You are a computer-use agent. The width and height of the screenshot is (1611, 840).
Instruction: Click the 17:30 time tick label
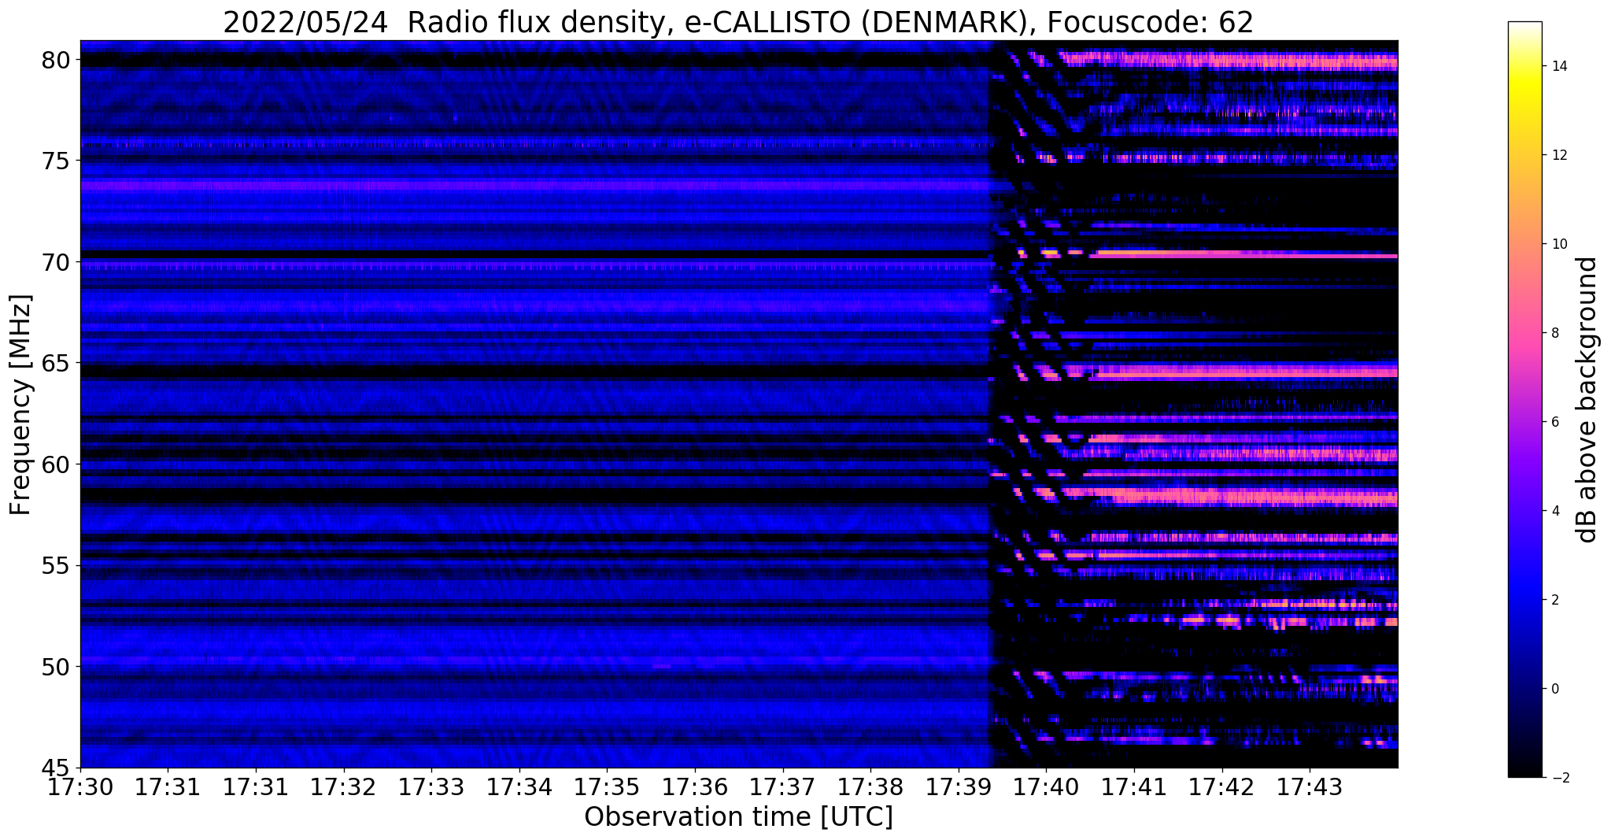pyautogui.click(x=80, y=787)
